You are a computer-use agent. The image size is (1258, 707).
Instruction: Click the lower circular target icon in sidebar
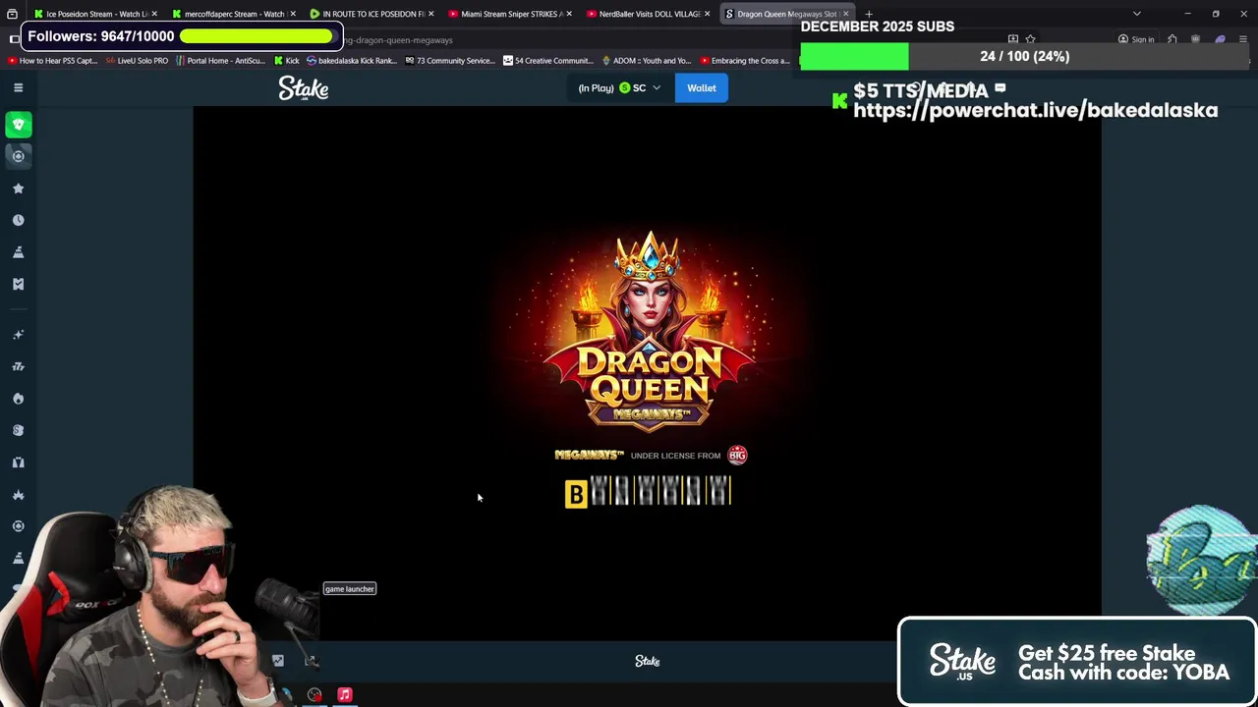tap(18, 526)
